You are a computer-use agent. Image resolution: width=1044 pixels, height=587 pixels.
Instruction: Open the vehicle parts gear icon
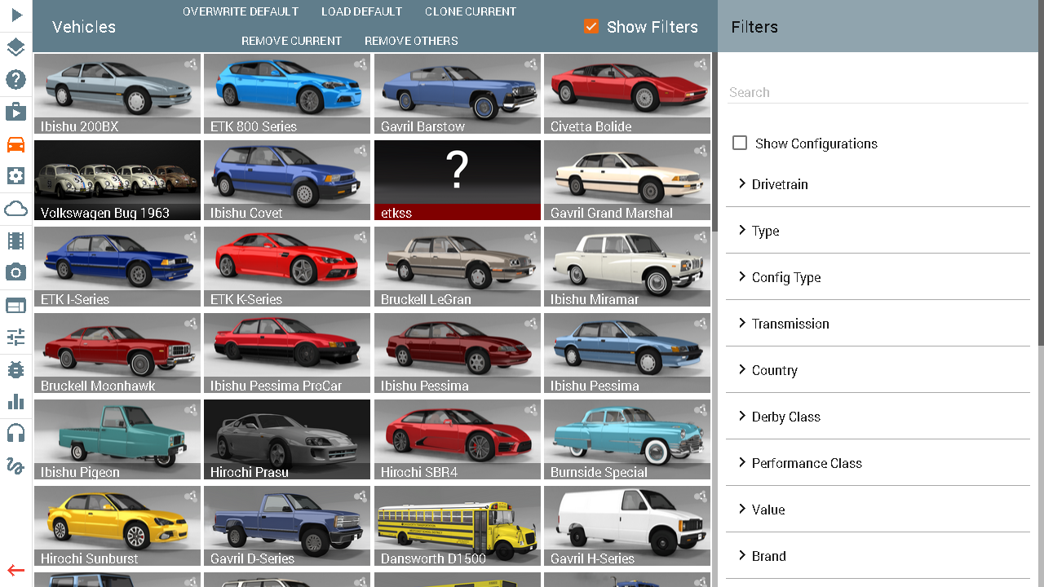tap(16, 176)
